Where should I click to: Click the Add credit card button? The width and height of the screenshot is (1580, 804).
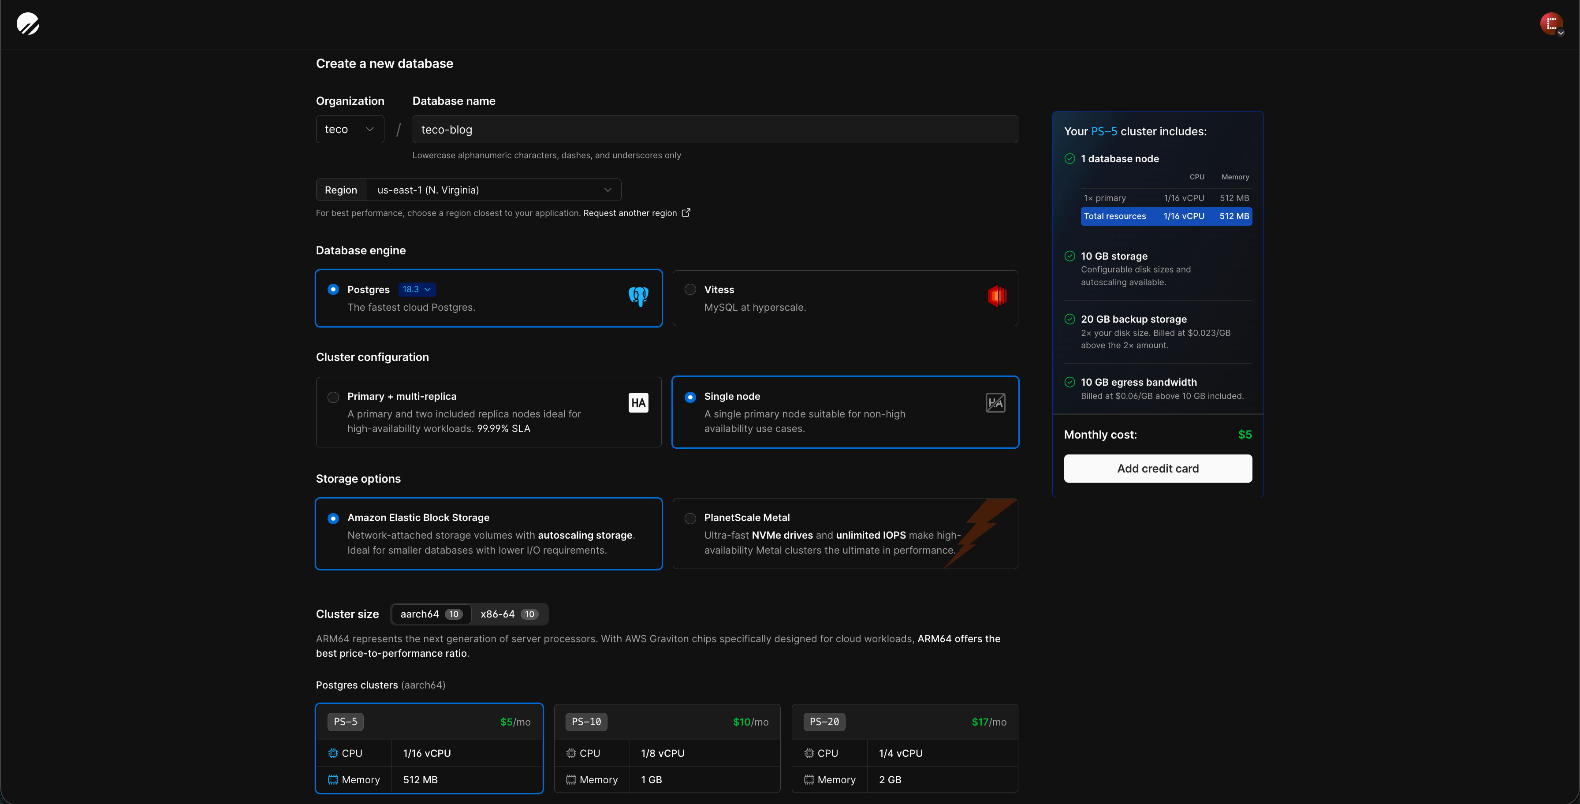1157,468
